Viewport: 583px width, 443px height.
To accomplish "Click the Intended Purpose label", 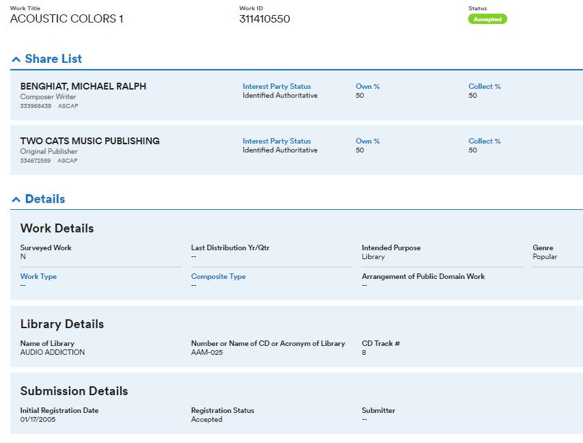I will [x=391, y=247].
